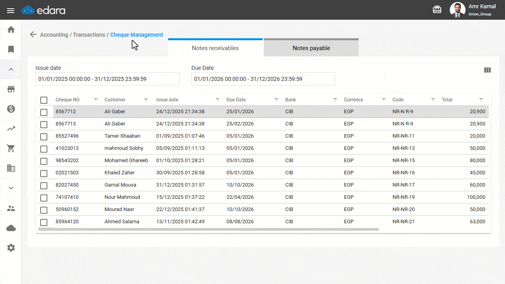
Task: Click issue date 22/12/2025 01:41:37
Action: (180, 209)
